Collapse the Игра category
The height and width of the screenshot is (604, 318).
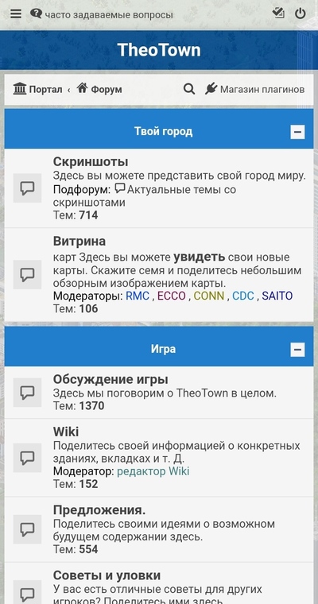coord(297,350)
